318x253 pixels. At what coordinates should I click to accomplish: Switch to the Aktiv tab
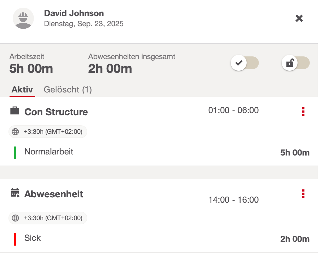tap(22, 90)
